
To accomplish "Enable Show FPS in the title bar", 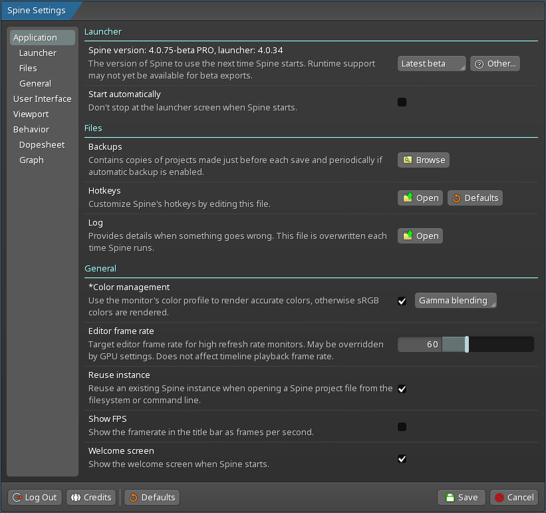I will [402, 427].
